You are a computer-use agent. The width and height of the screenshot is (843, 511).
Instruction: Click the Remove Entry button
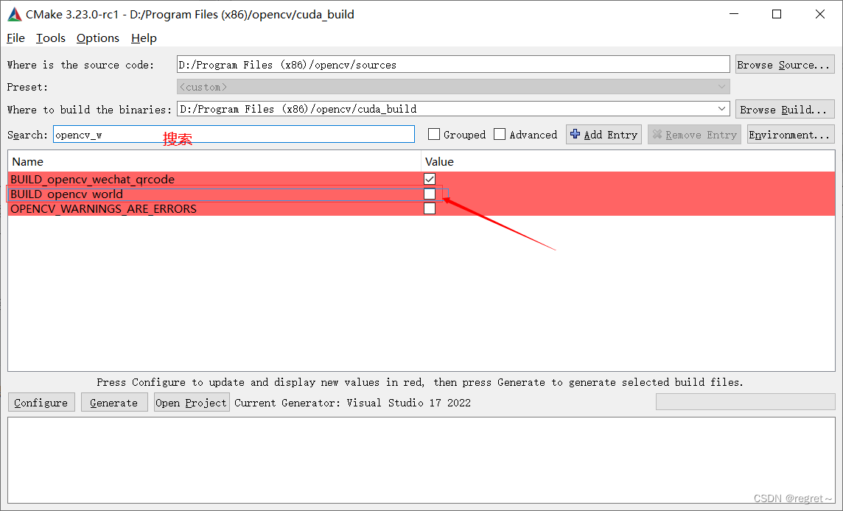[695, 134]
